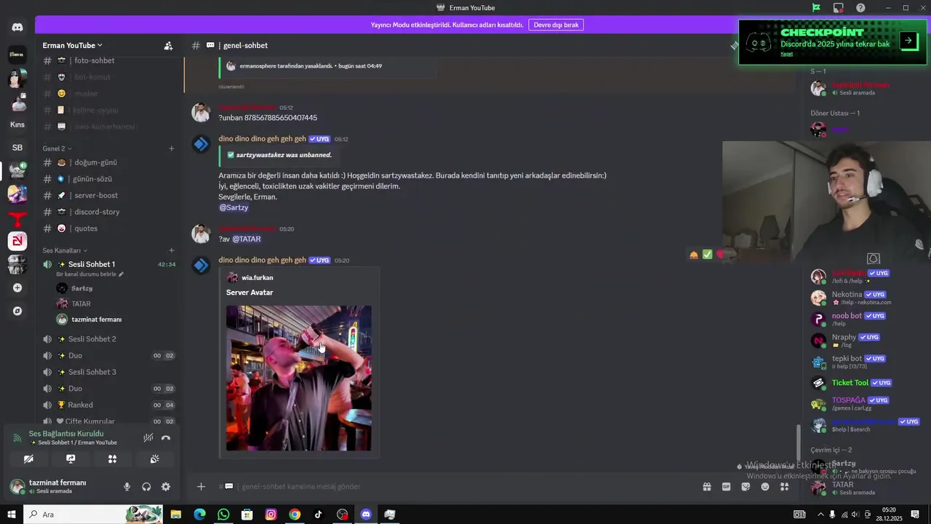Open soundboard in voice panel
The width and height of the screenshot is (931, 524).
pyautogui.click(x=154, y=459)
